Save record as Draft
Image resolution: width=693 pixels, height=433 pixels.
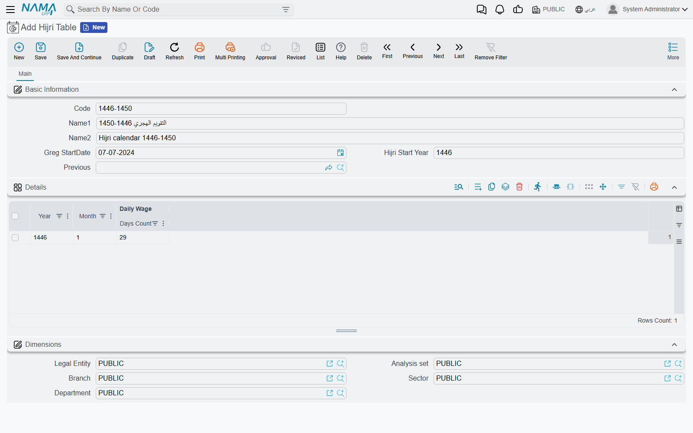(x=149, y=51)
